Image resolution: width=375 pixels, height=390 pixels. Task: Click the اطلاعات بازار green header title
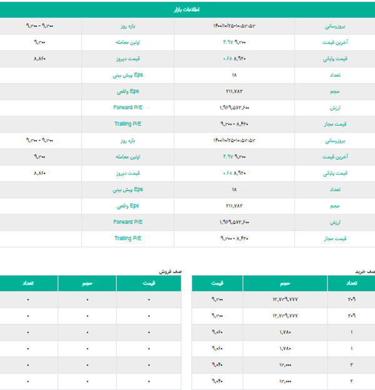tap(187, 10)
